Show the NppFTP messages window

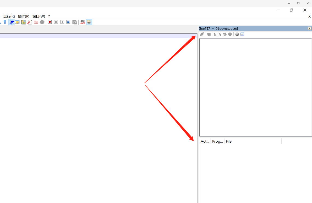click(x=242, y=34)
